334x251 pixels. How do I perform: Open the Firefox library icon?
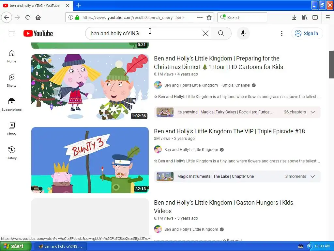[305, 17]
